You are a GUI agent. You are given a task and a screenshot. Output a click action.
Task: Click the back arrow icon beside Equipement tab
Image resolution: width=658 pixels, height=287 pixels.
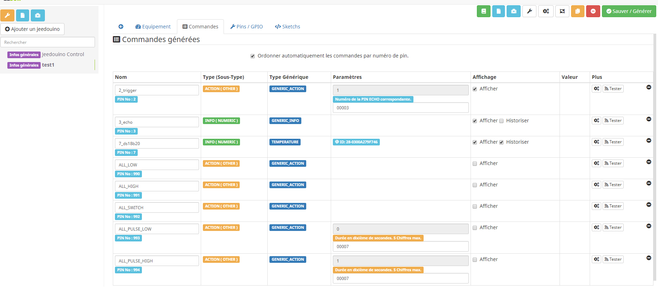click(x=121, y=27)
